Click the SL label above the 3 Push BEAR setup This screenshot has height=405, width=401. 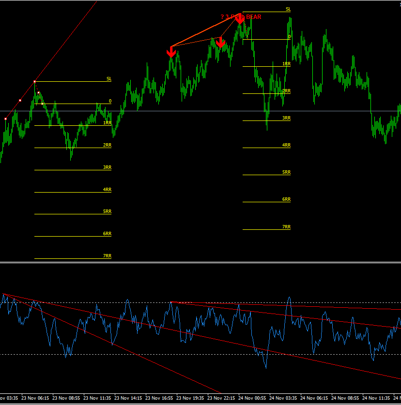tap(288, 9)
